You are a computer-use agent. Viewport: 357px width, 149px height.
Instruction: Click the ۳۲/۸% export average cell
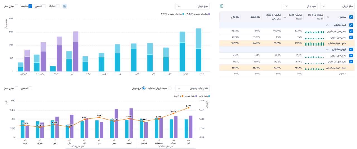[x=298, y=68]
